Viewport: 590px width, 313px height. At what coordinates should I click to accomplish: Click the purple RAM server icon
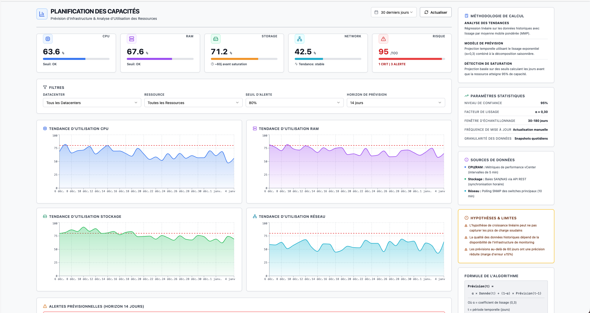point(132,39)
